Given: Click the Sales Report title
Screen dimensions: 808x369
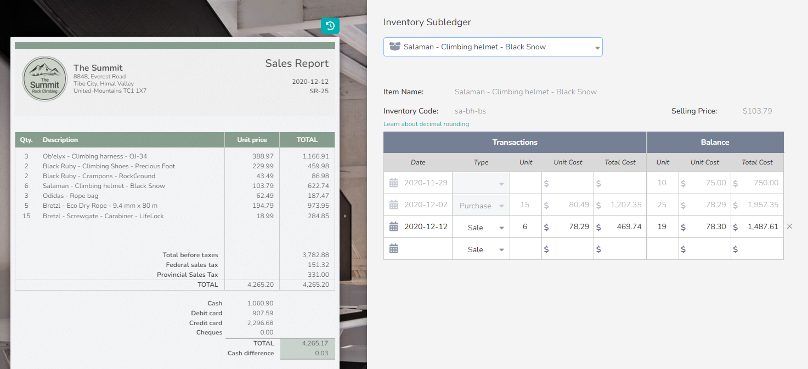Looking at the screenshot, I should pyautogui.click(x=297, y=64).
